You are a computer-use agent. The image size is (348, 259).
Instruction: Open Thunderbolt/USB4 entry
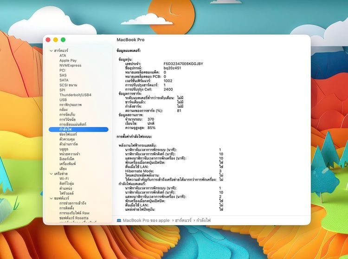point(75,95)
